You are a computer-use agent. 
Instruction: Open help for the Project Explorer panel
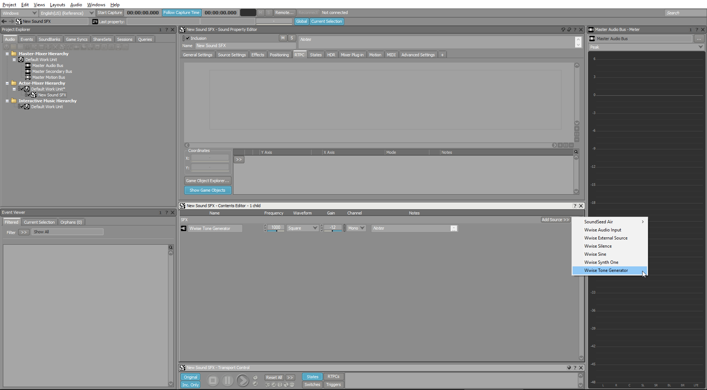click(166, 30)
